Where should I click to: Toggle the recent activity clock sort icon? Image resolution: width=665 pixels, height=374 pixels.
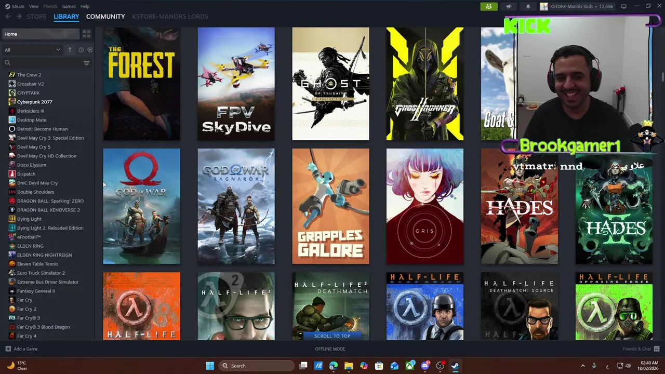point(81,50)
